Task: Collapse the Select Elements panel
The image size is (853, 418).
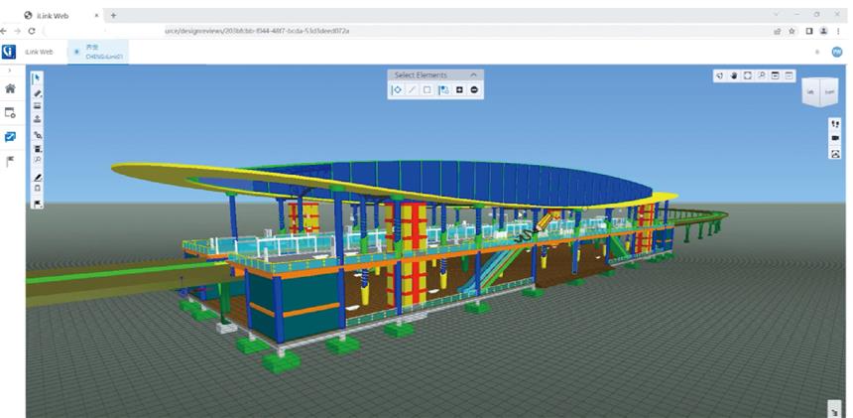Action: click(474, 75)
